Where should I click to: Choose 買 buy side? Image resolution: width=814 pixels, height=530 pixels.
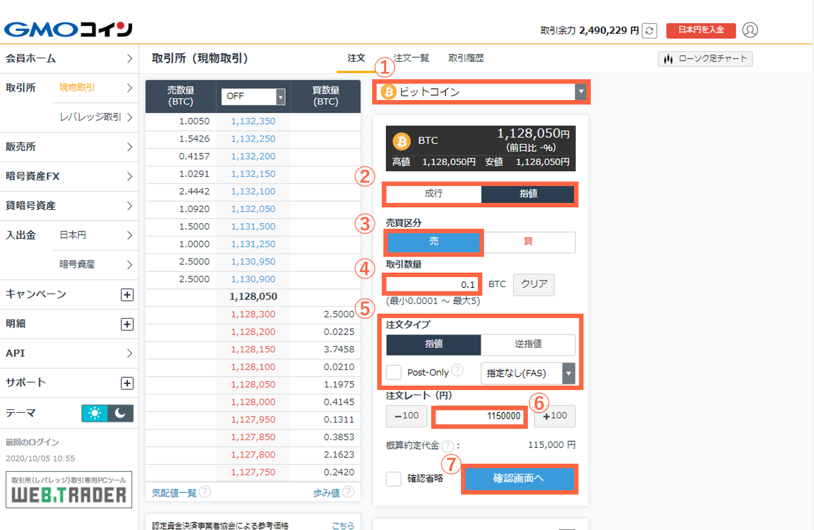tap(528, 242)
